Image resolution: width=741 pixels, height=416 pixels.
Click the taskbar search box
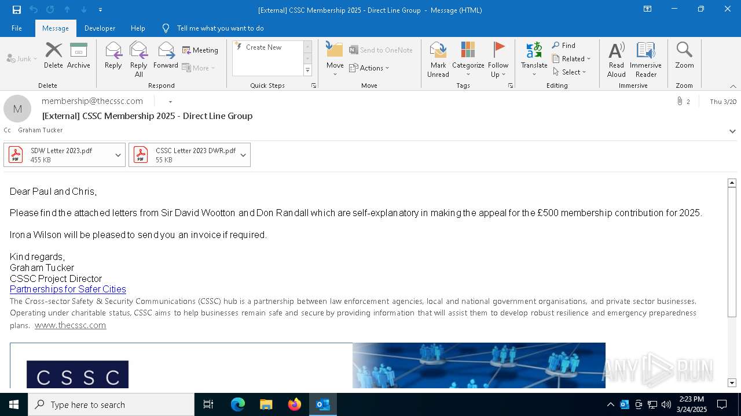click(111, 404)
